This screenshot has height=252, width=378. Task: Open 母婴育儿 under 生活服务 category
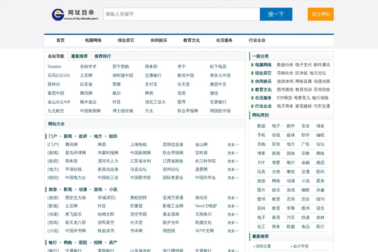302,98
